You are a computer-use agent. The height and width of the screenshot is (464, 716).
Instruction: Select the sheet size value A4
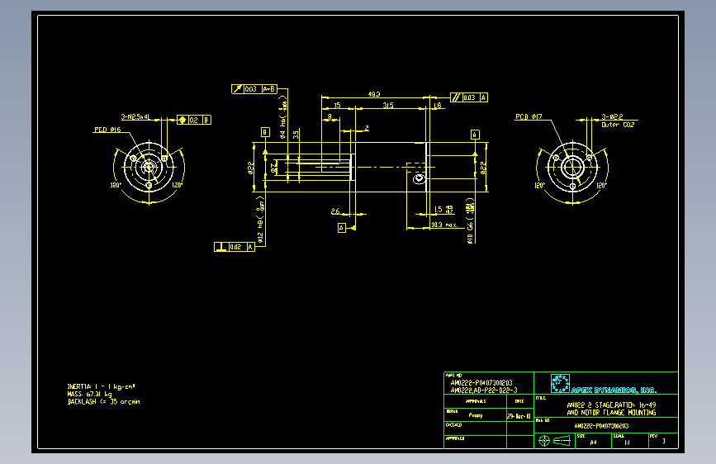point(593,442)
